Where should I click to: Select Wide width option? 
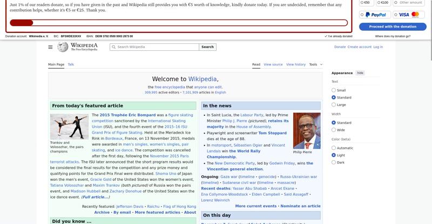click(x=334, y=130)
